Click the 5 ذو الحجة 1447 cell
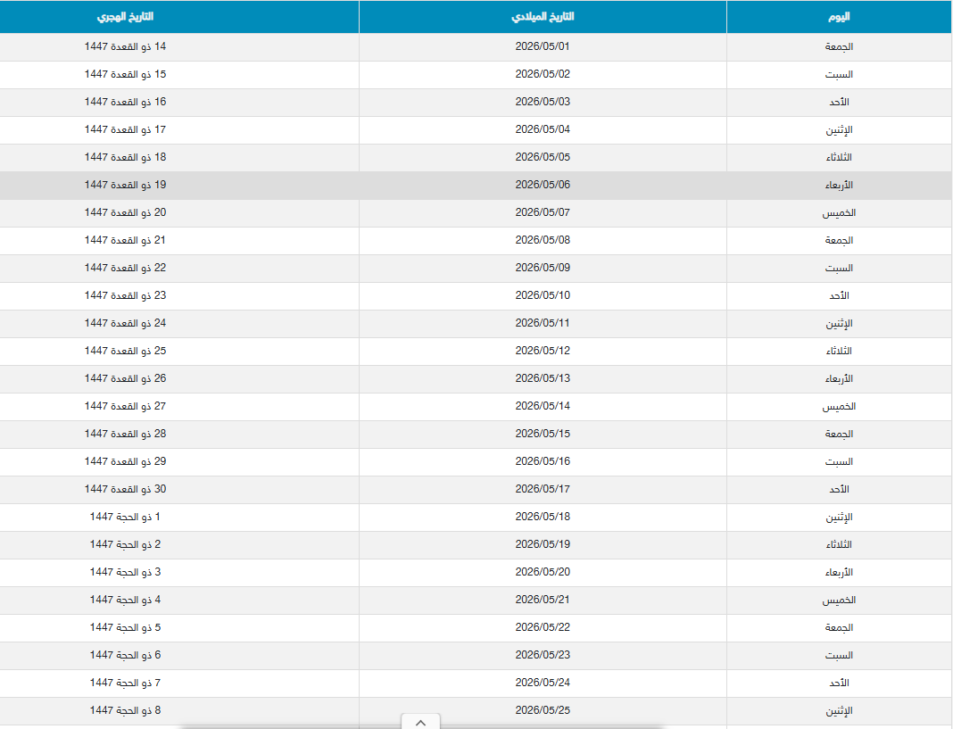Screen dimensions: 953x729 coord(125,627)
